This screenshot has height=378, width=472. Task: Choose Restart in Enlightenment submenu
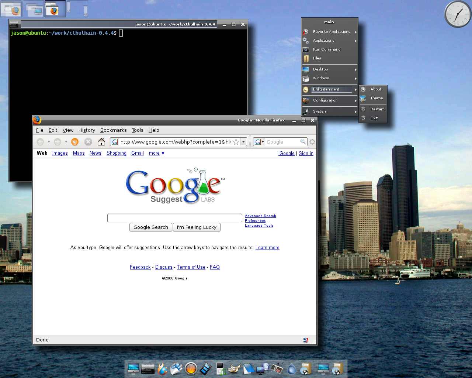[x=373, y=109]
